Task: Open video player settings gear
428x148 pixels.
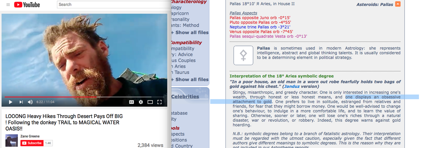Action: click(x=141, y=102)
